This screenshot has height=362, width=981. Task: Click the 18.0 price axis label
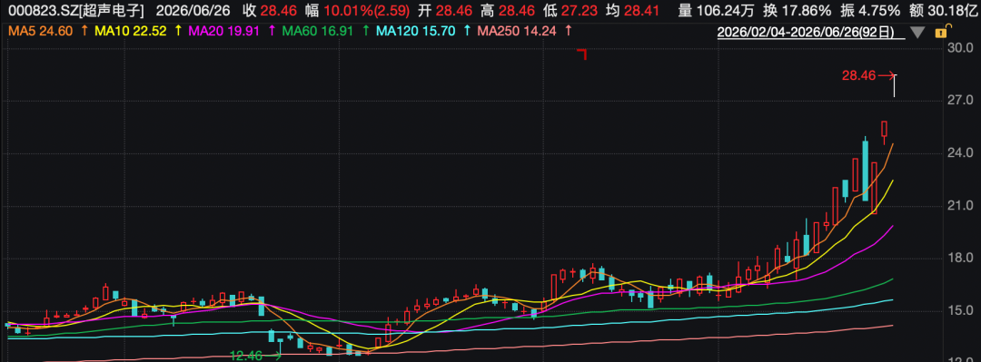point(960,259)
